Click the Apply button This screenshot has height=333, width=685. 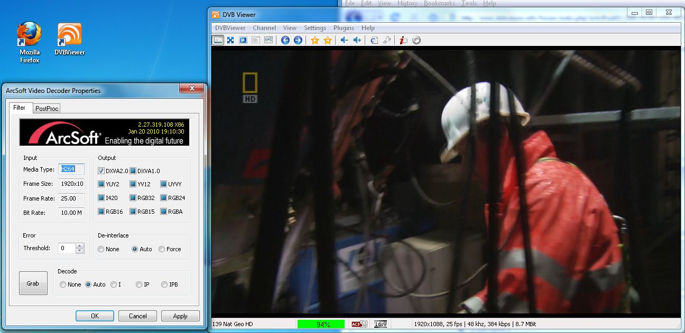click(x=180, y=316)
